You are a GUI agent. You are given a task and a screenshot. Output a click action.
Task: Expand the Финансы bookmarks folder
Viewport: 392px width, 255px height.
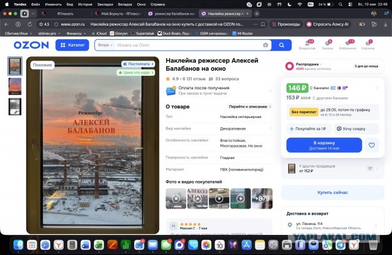76,34
